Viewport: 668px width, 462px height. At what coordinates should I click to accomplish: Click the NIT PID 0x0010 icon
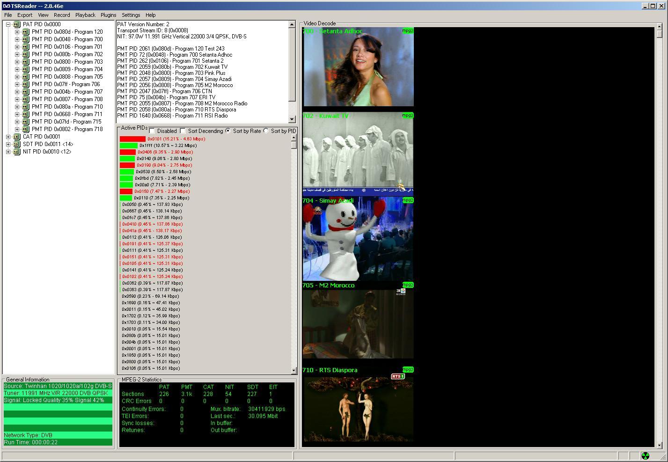coord(17,152)
